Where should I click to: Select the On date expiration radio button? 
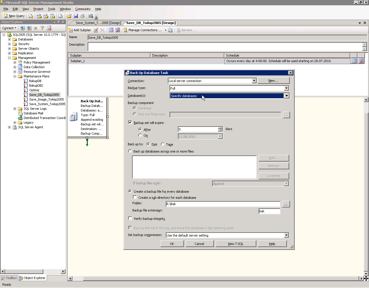(x=140, y=135)
